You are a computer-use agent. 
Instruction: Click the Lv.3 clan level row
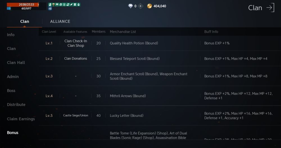coord(49,76)
